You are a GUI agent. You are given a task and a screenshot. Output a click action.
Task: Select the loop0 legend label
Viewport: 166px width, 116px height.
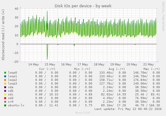tap(12, 73)
